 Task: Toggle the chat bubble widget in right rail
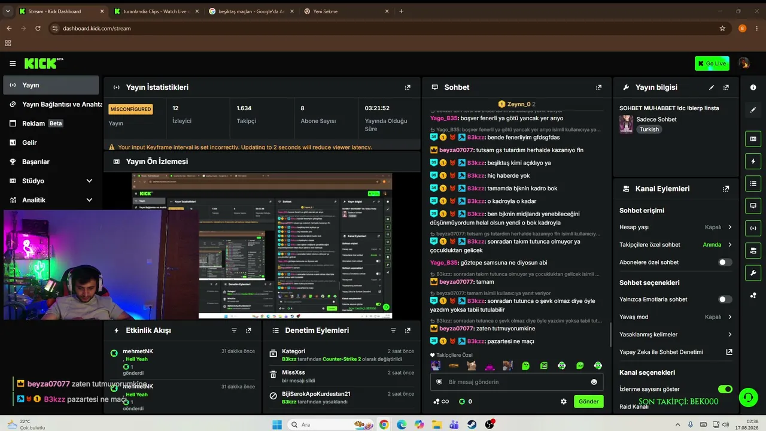753,205
